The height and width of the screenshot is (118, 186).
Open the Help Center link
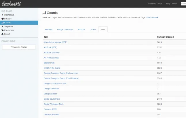(171, 4)
